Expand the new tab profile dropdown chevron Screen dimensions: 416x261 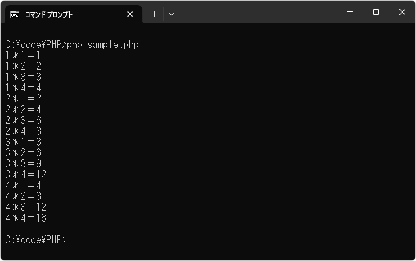[x=171, y=14]
